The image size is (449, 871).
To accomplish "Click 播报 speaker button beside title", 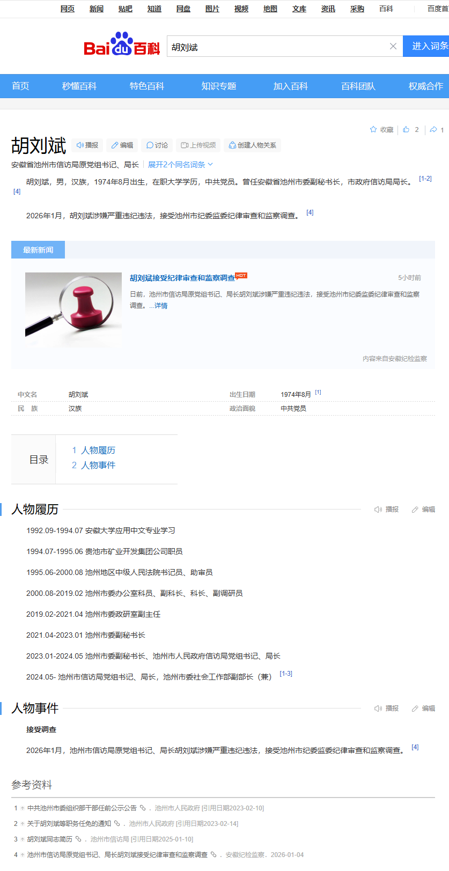I will [x=87, y=145].
